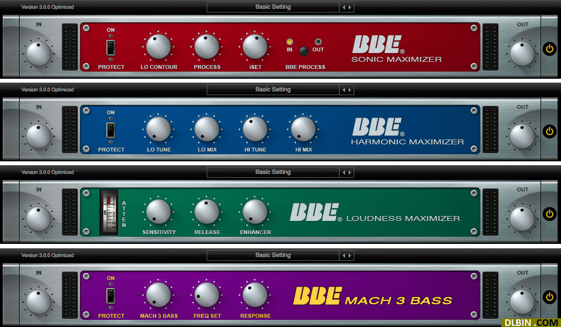Click the LO CONTOUR knob
Image resolution: width=561 pixels, height=327 pixels.
pyautogui.click(x=158, y=46)
